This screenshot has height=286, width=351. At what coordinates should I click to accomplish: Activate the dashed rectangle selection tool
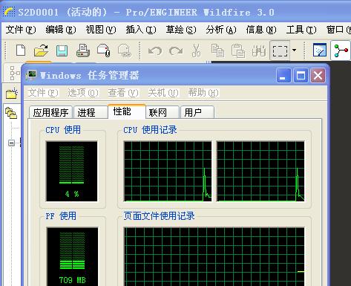click(280, 51)
